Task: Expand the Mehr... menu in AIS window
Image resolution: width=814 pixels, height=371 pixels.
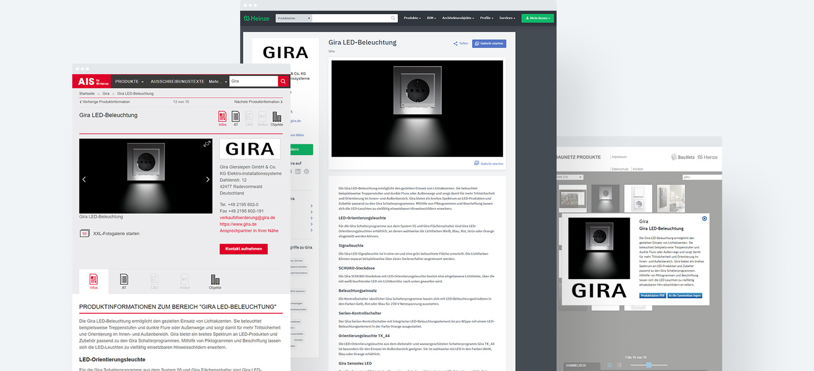Action: [x=218, y=81]
